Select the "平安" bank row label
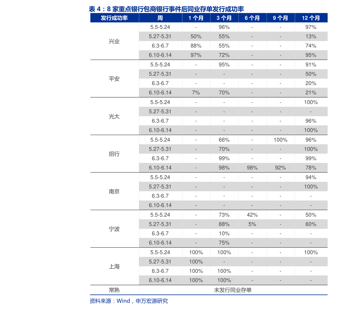 coord(114,79)
